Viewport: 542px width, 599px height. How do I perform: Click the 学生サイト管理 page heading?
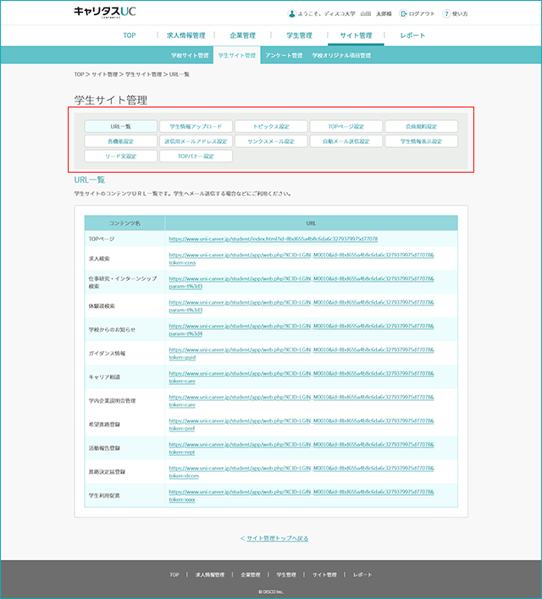coord(111,100)
